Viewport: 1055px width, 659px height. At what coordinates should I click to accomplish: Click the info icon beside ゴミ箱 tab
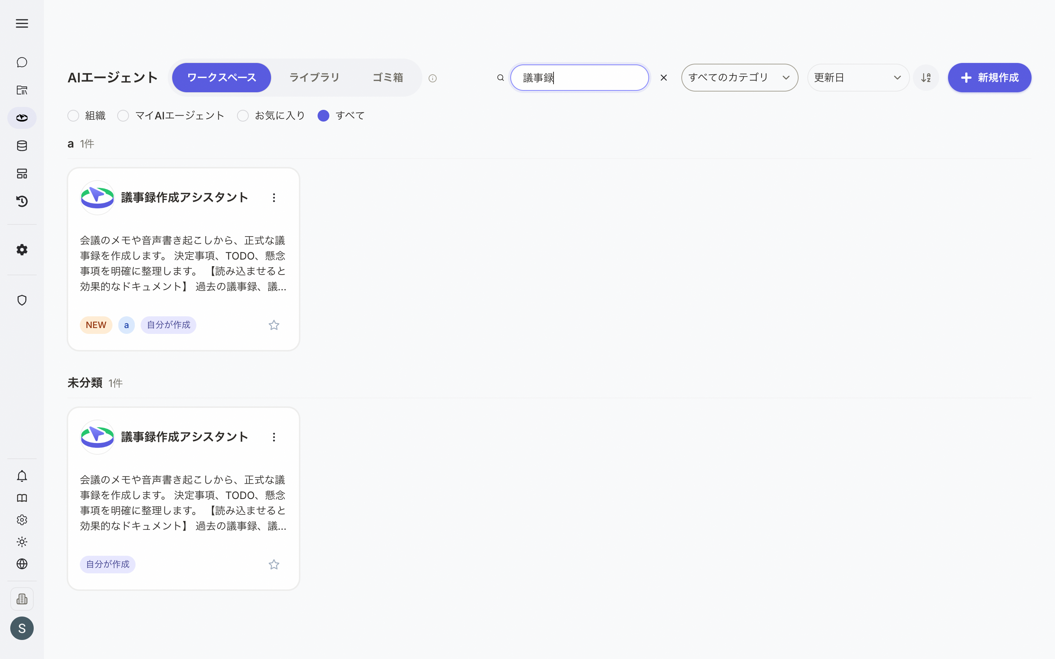(x=433, y=78)
